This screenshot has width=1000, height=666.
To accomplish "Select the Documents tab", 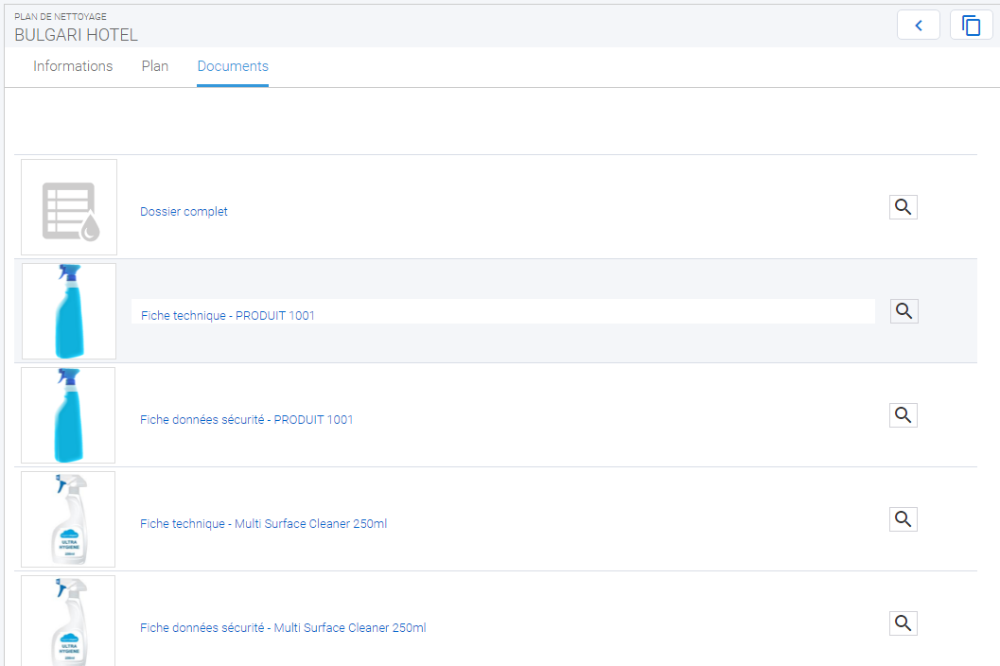I will tap(233, 66).
